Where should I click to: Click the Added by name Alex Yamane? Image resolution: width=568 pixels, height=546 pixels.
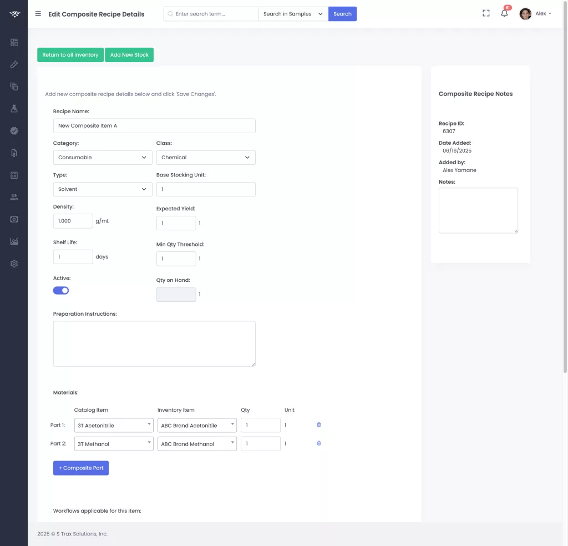459,170
